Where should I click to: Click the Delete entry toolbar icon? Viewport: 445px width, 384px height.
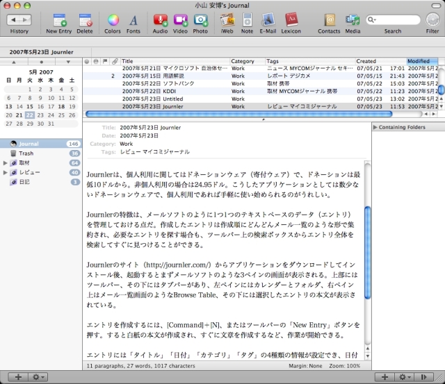pyautogui.click(x=85, y=20)
